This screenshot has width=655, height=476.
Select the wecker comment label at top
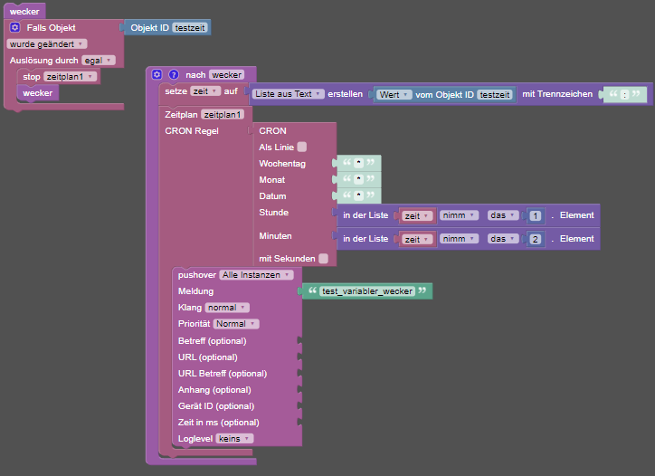tap(24, 11)
